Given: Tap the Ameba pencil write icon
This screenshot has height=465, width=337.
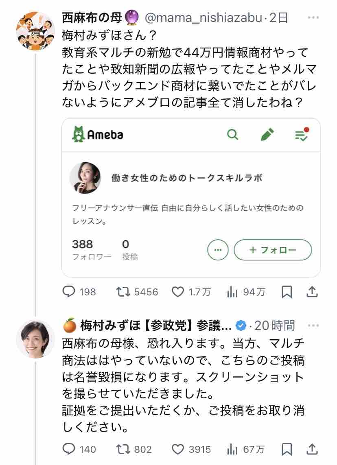Looking at the screenshot, I should (x=267, y=134).
